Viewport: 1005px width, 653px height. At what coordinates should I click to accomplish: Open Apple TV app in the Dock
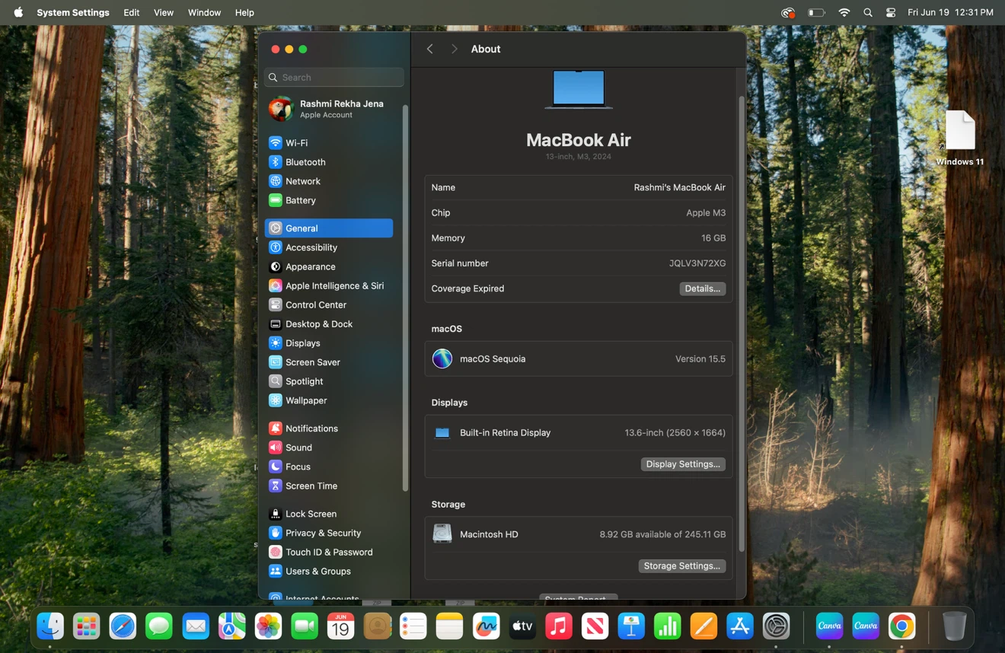pos(522,626)
